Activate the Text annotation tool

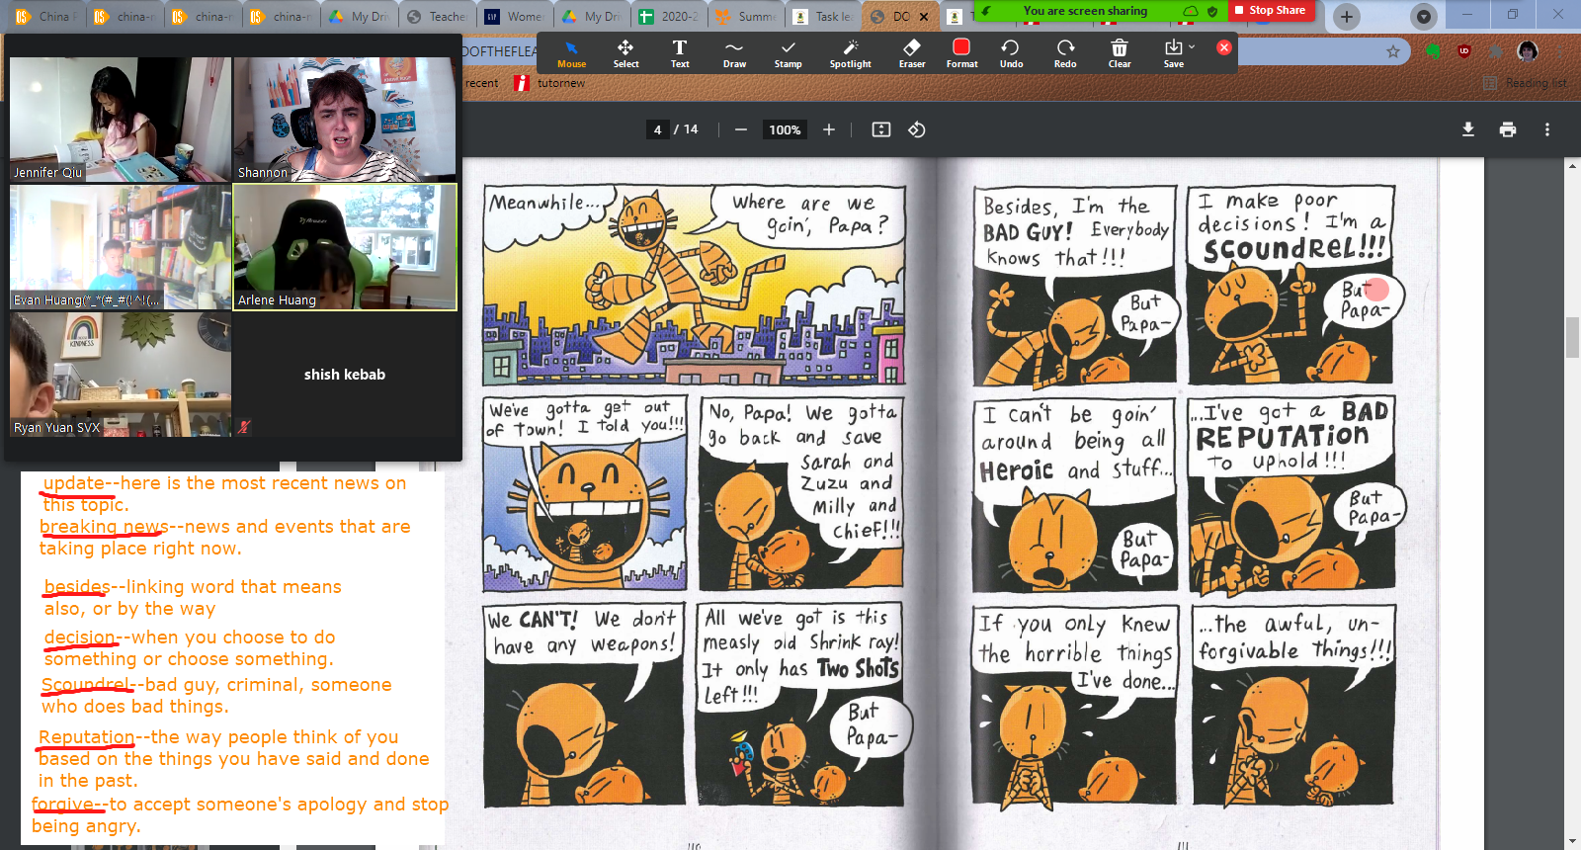680,53
